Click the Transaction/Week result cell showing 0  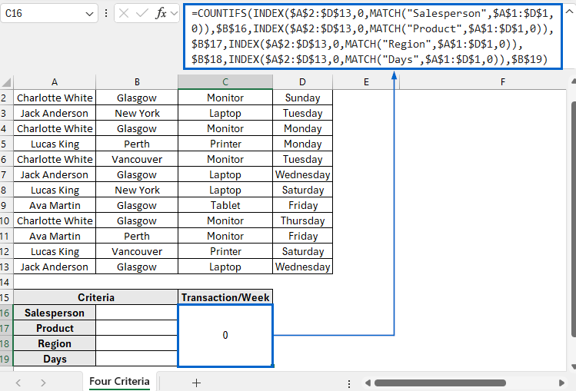225,336
